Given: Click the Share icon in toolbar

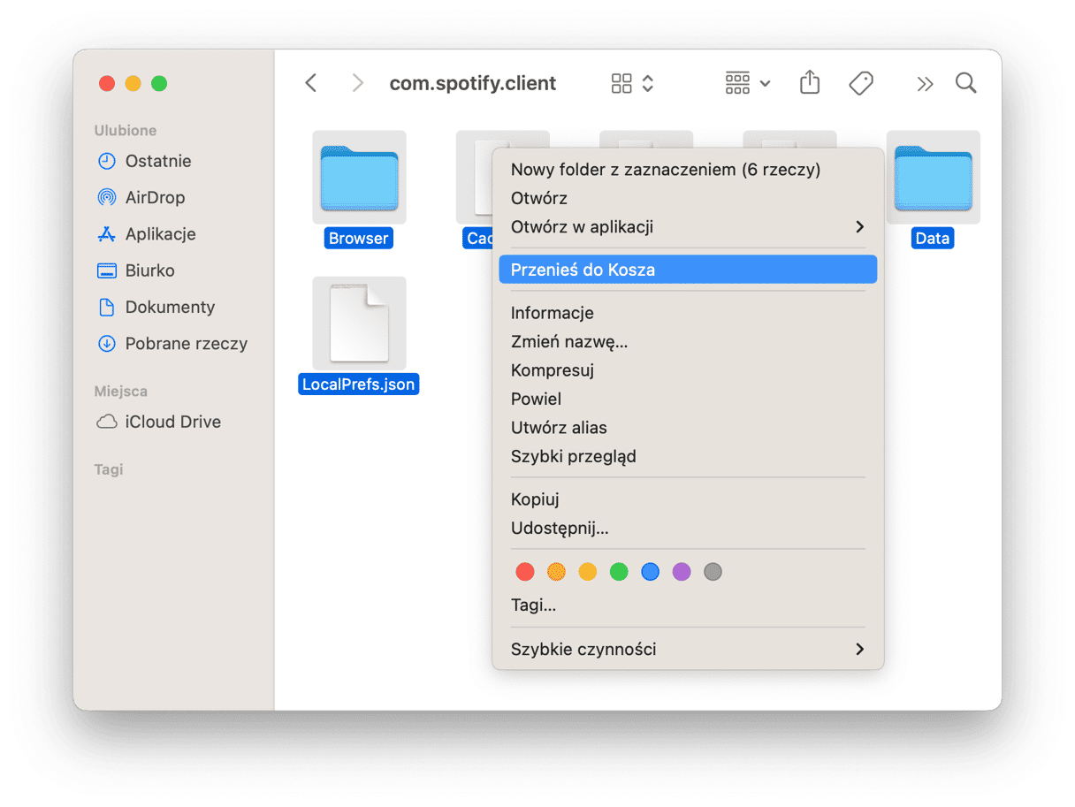Looking at the screenshot, I should [809, 83].
